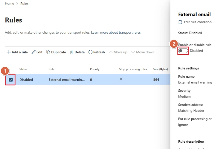Click the Edit pencil icon
Viewport: 212px width, 149px height.
pyautogui.click(x=33, y=52)
